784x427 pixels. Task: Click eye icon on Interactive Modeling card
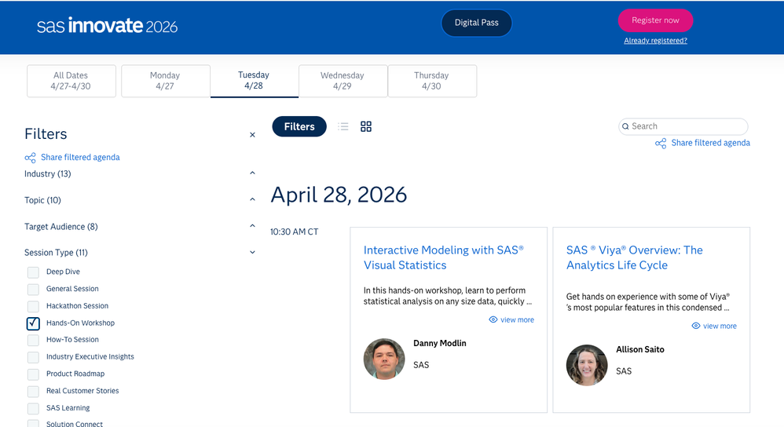[x=493, y=319]
